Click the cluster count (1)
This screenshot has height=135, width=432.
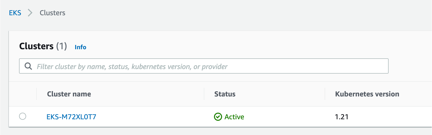coord(61,46)
